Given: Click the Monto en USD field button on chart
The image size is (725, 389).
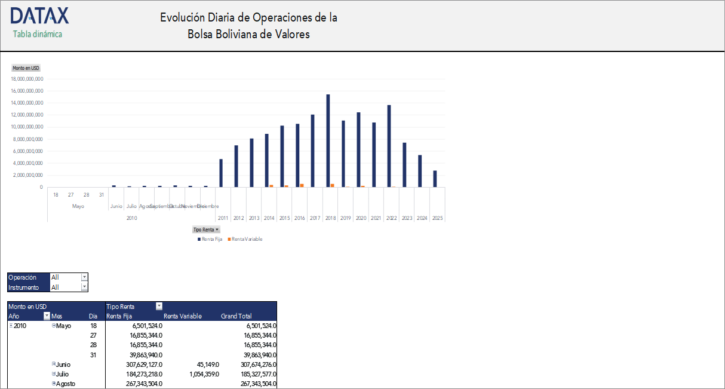Looking at the screenshot, I should [x=26, y=68].
